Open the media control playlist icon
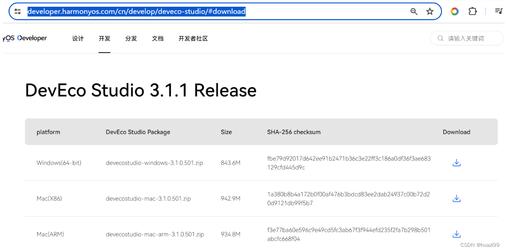 coord(499,11)
